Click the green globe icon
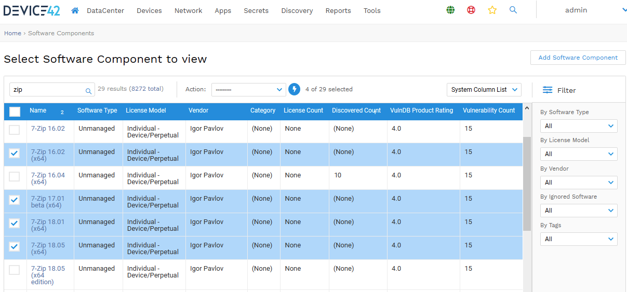 pyautogui.click(x=450, y=10)
